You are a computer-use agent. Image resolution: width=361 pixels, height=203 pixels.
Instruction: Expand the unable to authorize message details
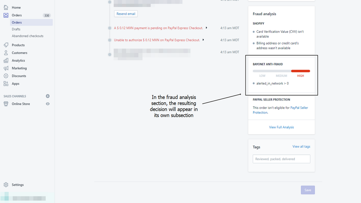point(203,40)
